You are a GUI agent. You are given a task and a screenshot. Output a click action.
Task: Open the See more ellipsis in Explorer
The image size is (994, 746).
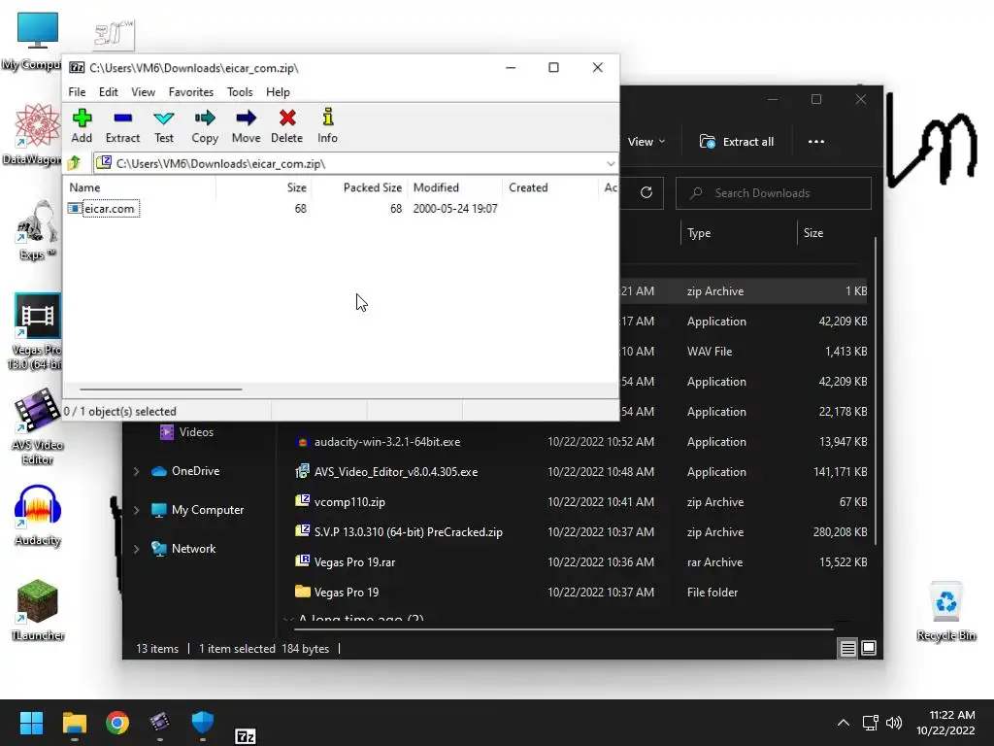click(x=815, y=142)
